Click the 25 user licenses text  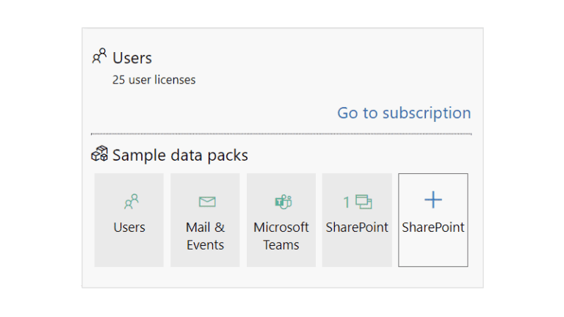click(x=154, y=80)
